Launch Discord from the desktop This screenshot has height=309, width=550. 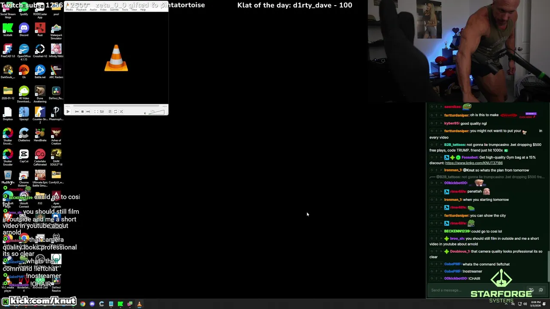[24, 30]
